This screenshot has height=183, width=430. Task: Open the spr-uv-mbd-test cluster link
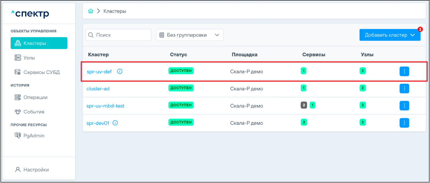[x=105, y=106]
